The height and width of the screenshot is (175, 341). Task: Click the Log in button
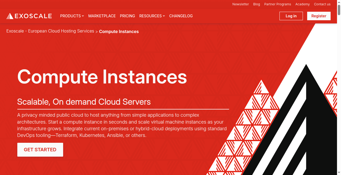[x=291, y=16]
